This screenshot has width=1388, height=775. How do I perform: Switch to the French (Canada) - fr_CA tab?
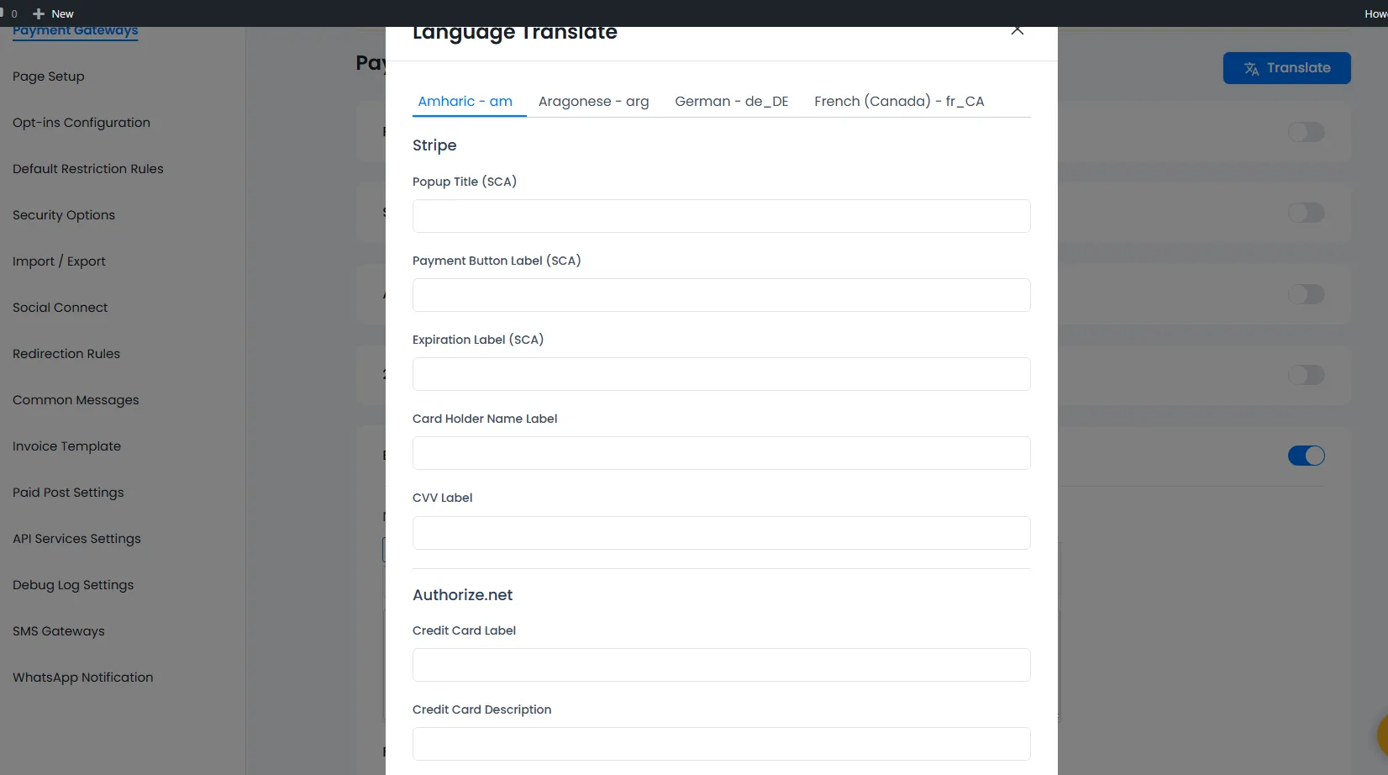pyautogui.click(x=898, y=101)
